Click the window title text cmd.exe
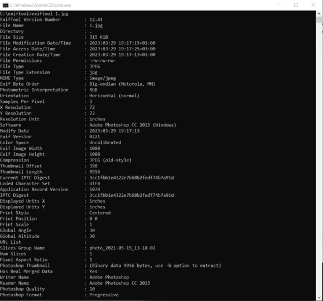 point(41,5)
